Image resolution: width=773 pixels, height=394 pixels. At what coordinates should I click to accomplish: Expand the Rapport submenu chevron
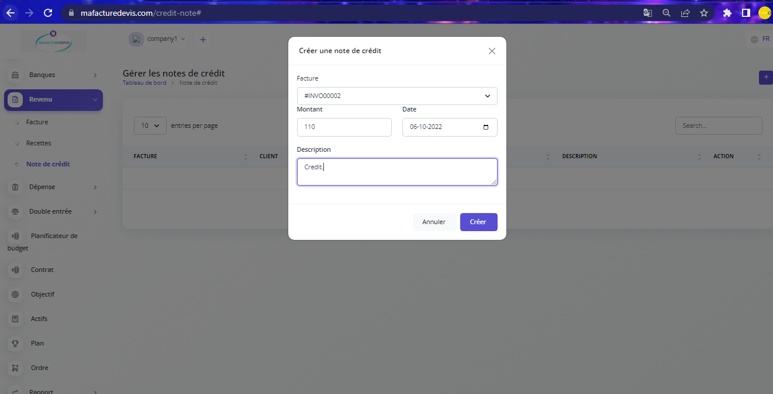pos(95,392)
